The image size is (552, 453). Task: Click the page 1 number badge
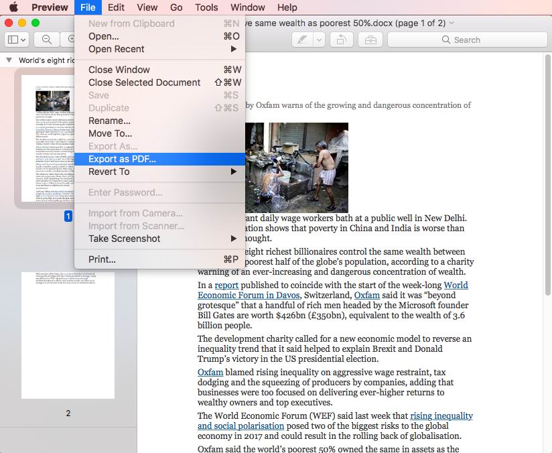[68, 216]
